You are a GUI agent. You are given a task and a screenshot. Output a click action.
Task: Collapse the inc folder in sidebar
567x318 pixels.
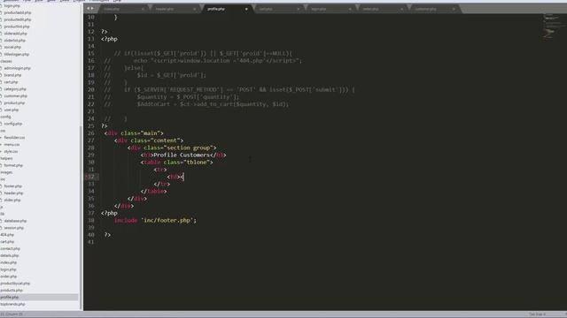pos(3,179)
